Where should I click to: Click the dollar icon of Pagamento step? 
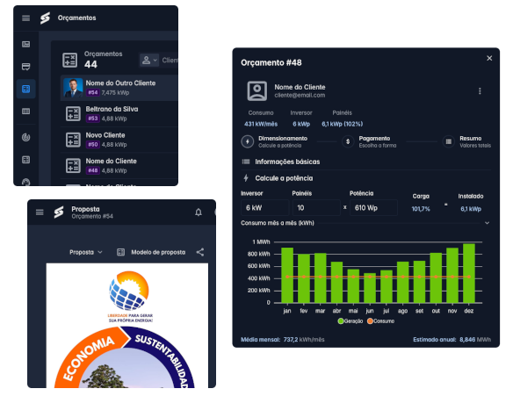pos(348,141)
